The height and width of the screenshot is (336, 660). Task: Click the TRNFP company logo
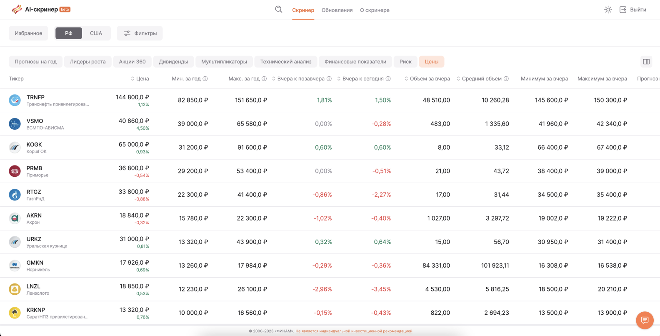coord(15,100)
